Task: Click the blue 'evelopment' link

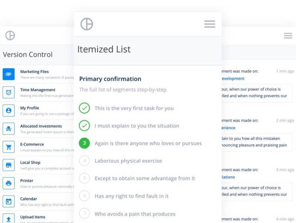Action: pyautogui.click(x=233, y=79)
